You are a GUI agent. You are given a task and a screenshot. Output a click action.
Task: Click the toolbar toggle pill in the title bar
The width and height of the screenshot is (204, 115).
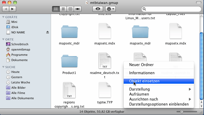click(x=198, y=3)
